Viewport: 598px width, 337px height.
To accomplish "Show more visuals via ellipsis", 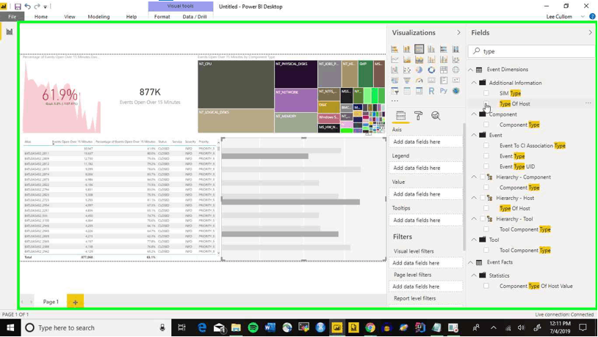I will click(395, 101).
